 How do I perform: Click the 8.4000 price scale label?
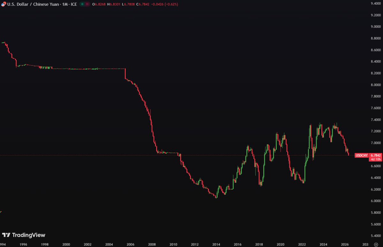click(x=376, y=62)
